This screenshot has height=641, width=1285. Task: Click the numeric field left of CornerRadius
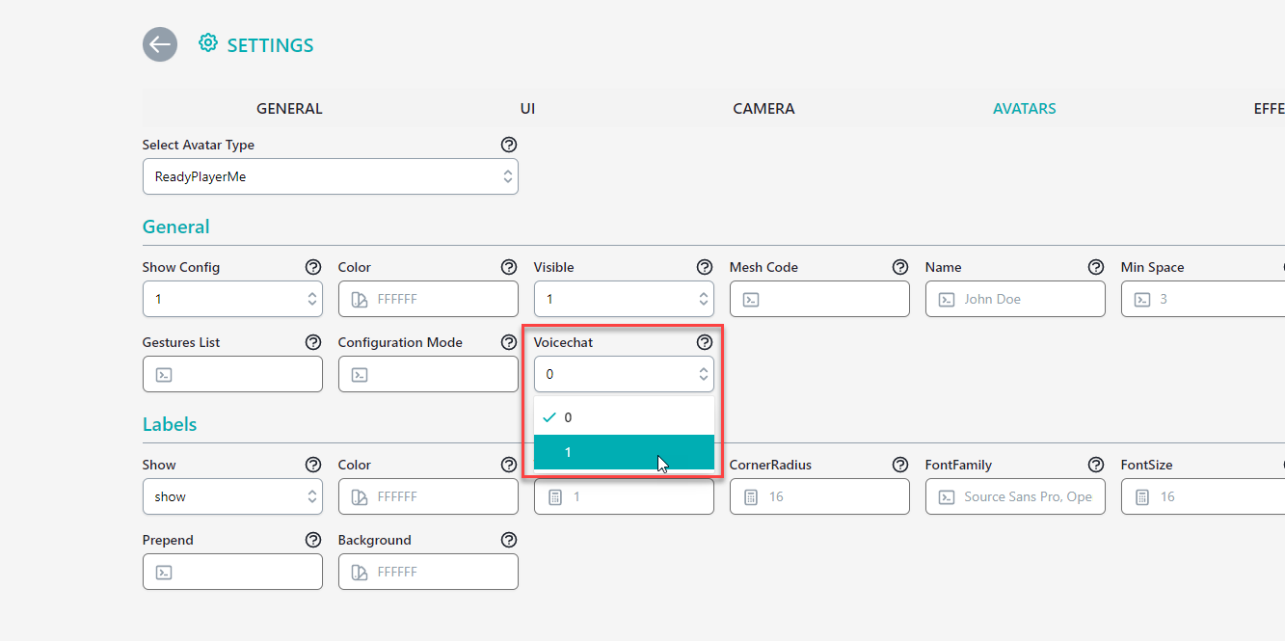click(624, 496)
